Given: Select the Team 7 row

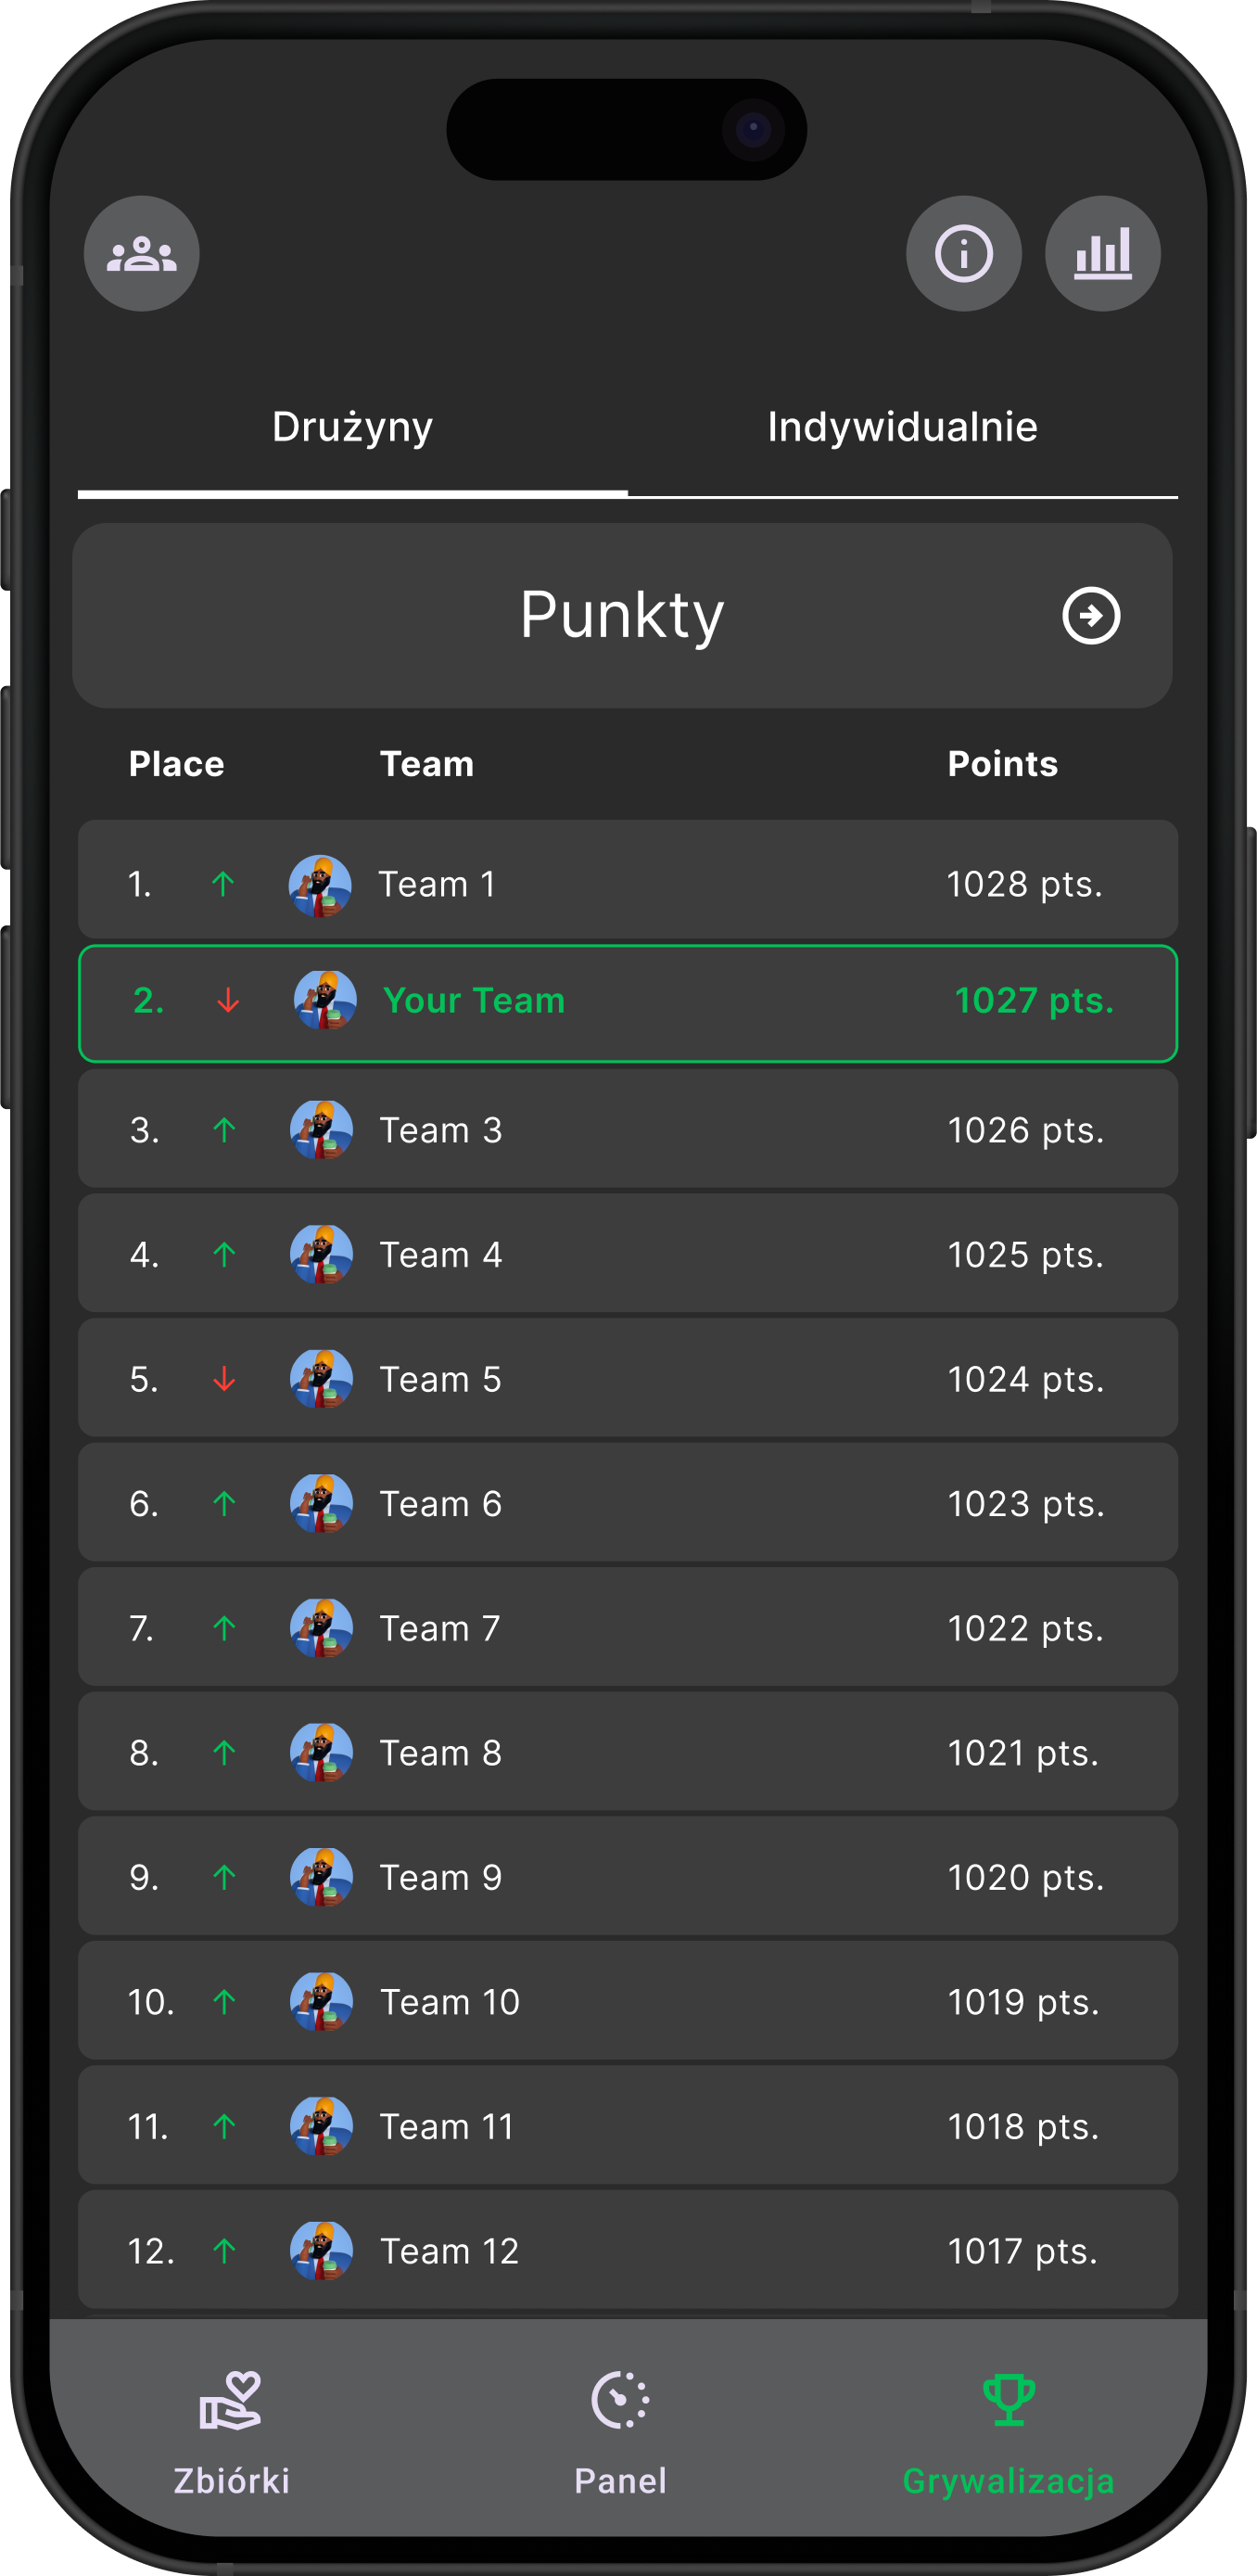Looking at the screenshot, I should click(x=628, y=1627).
